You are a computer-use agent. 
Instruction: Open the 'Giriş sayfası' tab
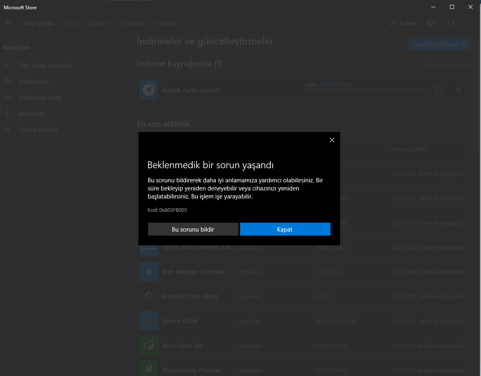(38, 23)
